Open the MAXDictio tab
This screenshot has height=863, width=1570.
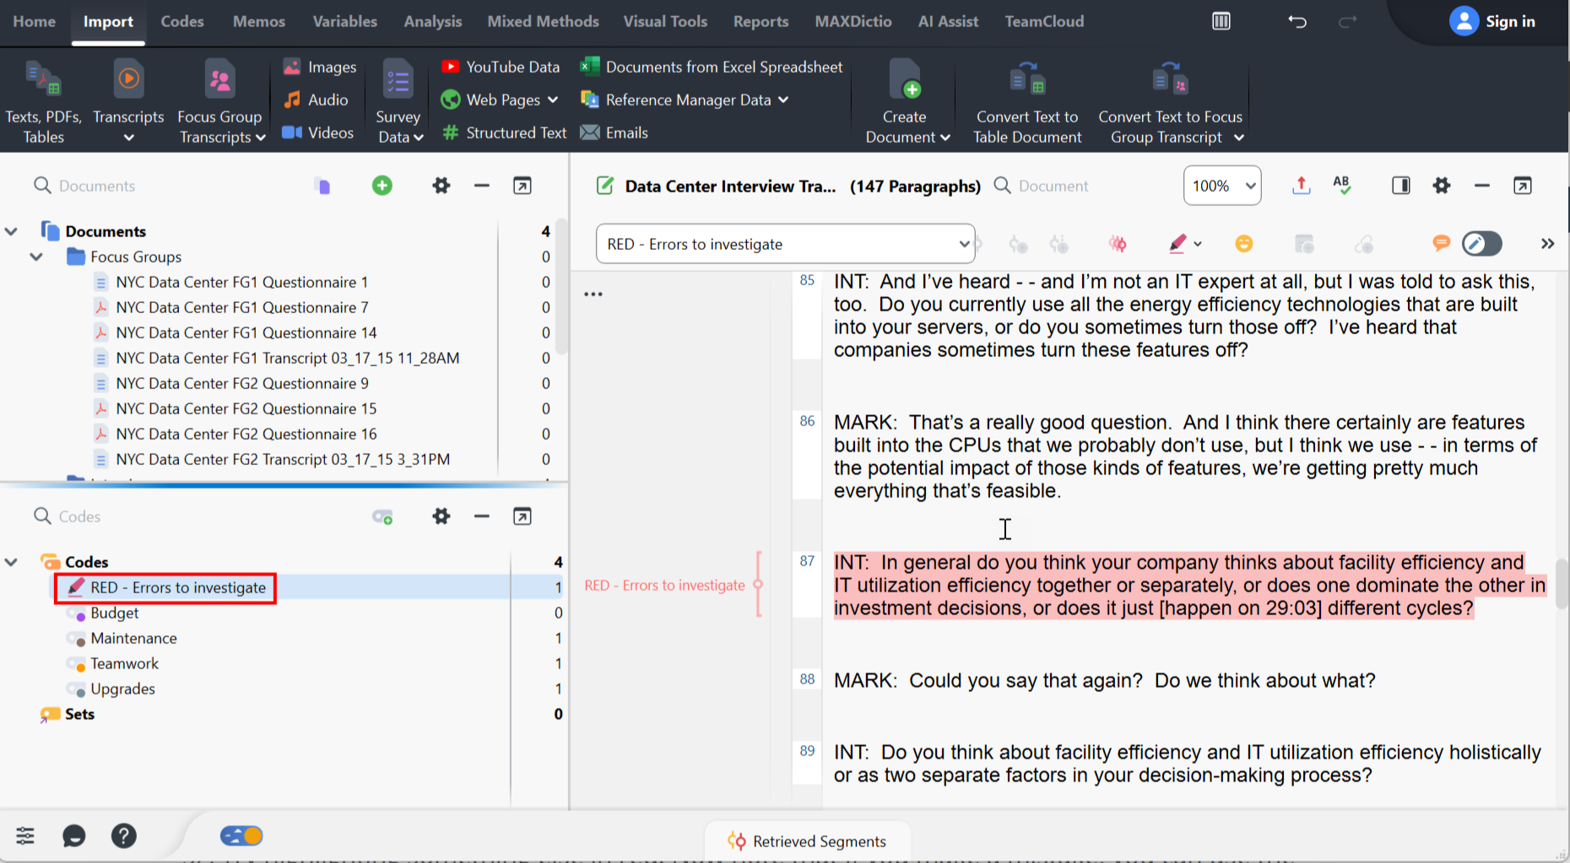click(x=853, y=21)
